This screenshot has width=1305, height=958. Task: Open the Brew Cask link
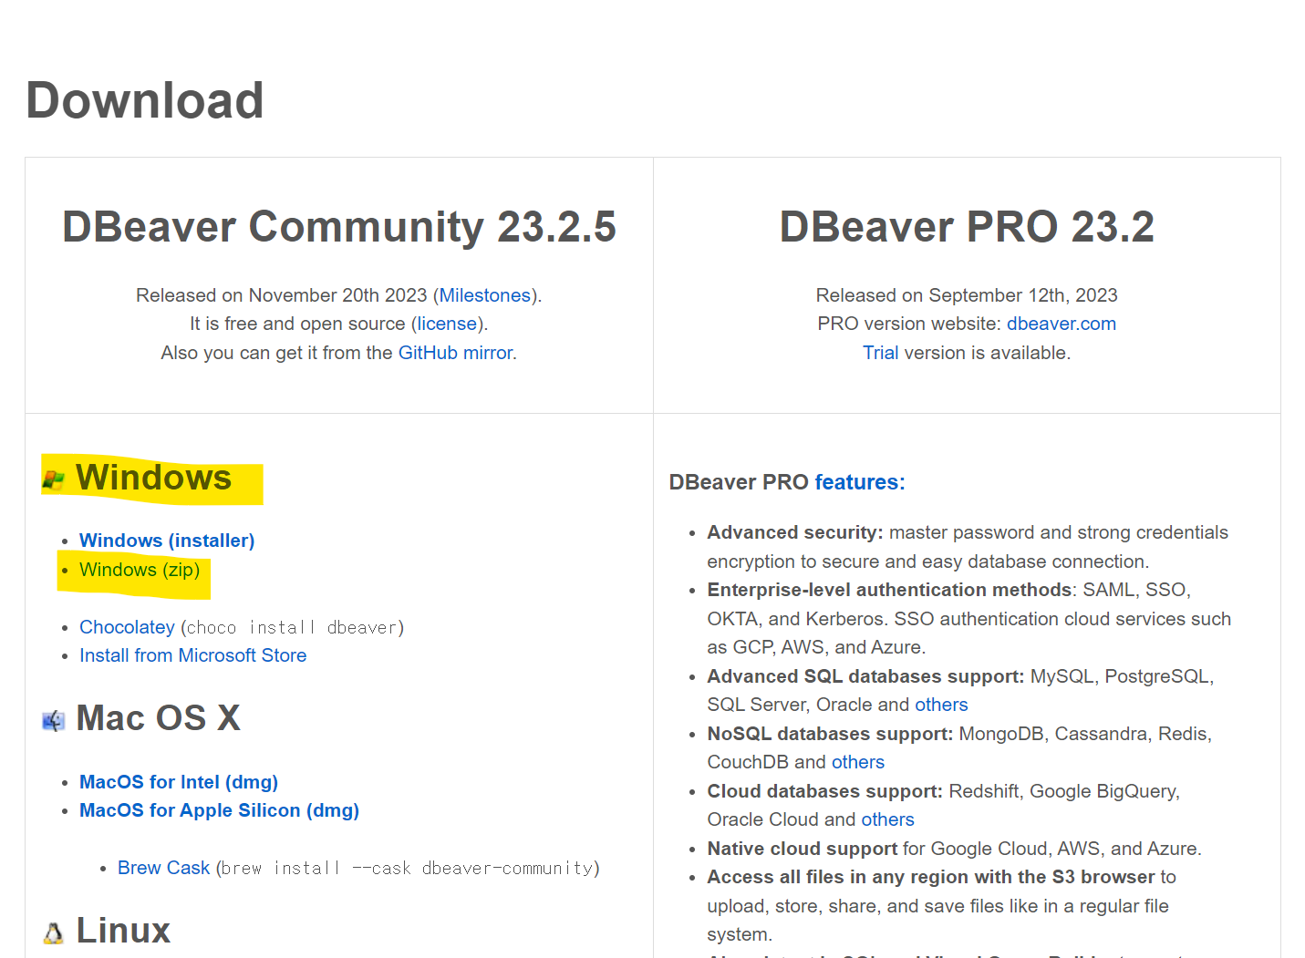click(163, 868)
